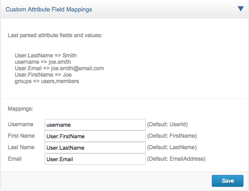Click the User.LastName => Smith parsed line
Screen dimensions: 249x191
point(45,56)
